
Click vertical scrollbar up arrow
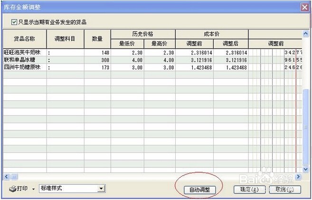click(306, 33)
